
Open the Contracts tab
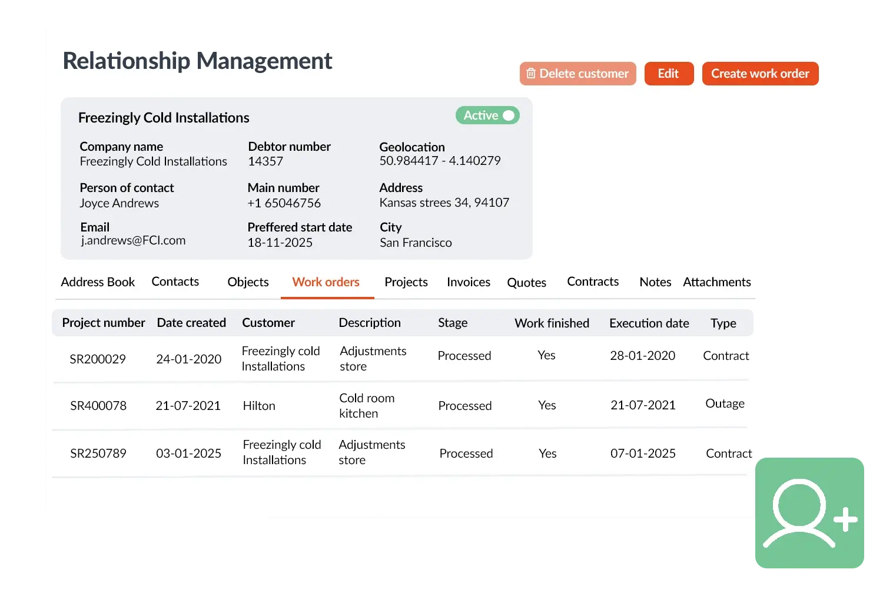click(592, 282)
